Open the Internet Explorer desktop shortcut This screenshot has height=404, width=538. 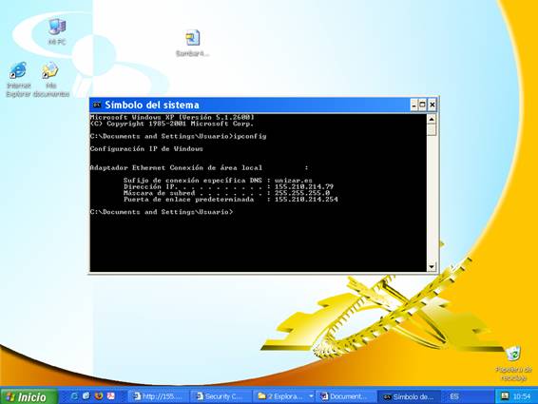click(x=18, y=79)
